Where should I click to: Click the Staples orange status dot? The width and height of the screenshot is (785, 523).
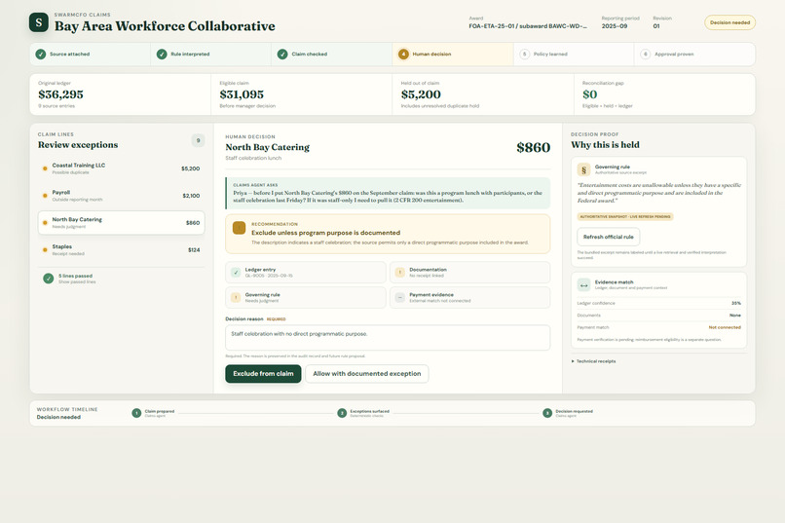[45, 249]
